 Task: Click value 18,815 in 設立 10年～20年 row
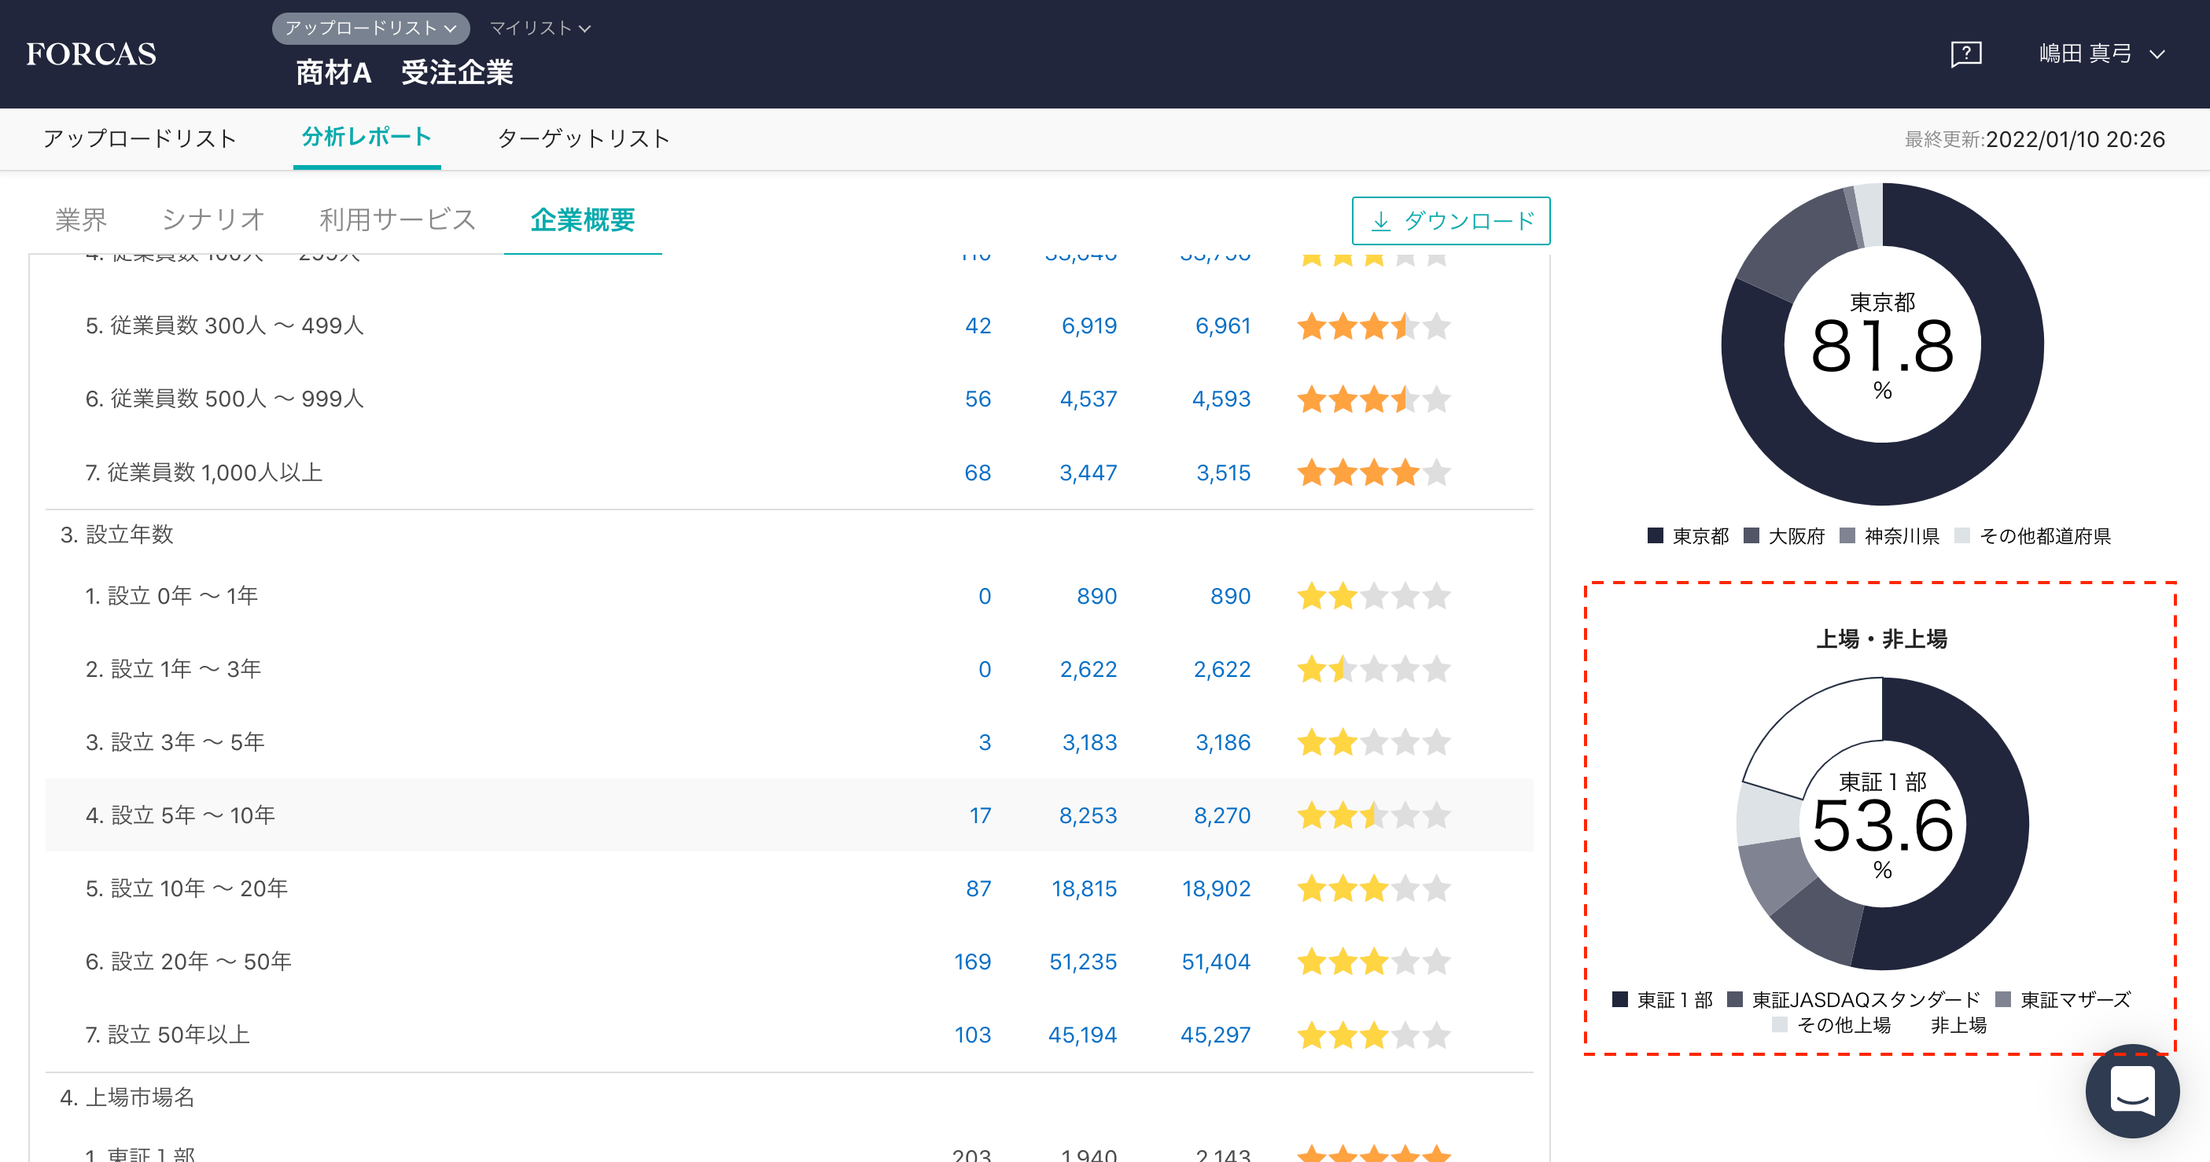[x=1084, y=888]
